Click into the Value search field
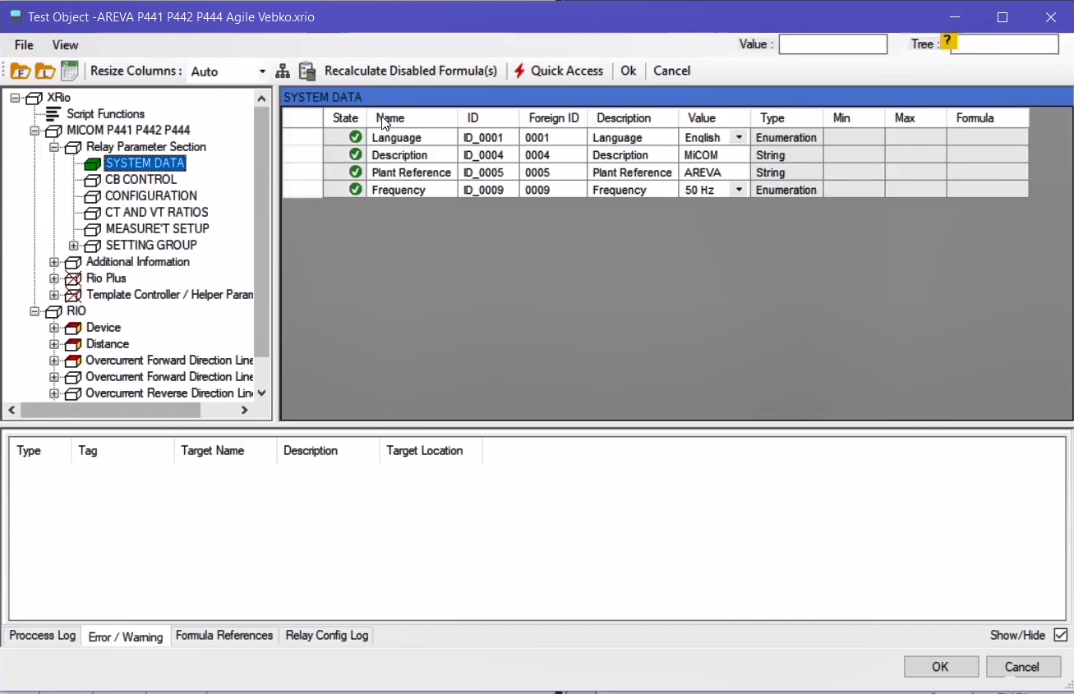 coord(833,44)
